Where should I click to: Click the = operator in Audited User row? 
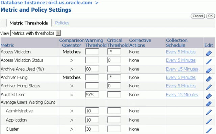pos(72,95)
